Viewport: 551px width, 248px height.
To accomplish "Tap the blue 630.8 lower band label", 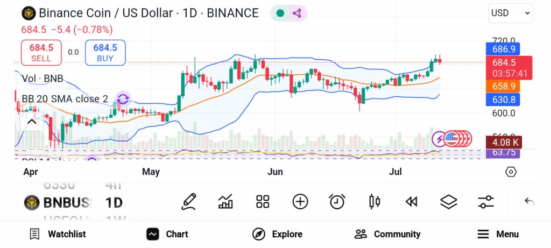I will click(x=503, y=100).
